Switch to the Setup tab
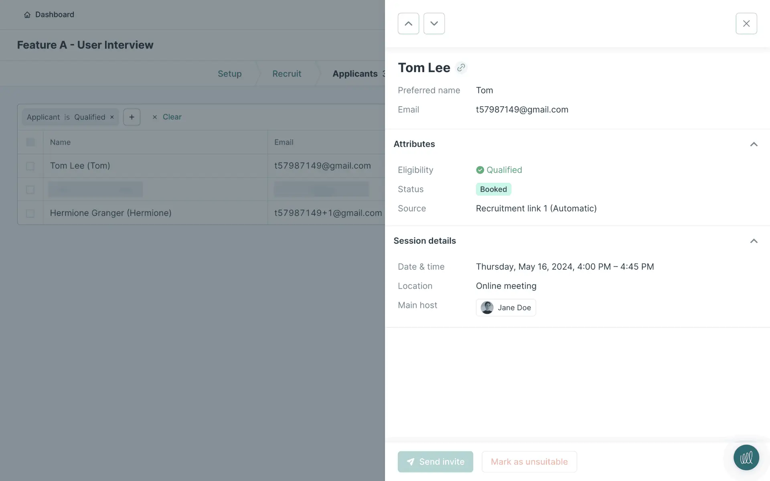The height and width of the screenshot is (481, 770). (229, 74)
